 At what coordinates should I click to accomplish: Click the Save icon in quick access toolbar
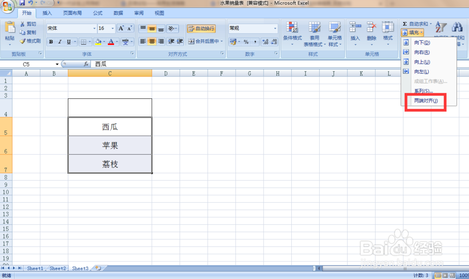(22, 3)
